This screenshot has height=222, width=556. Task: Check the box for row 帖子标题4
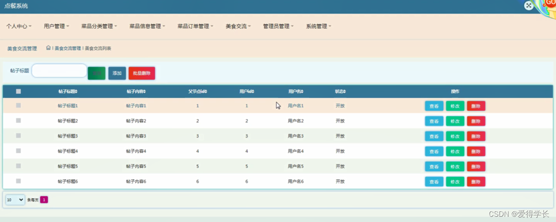tap(19, 151)
